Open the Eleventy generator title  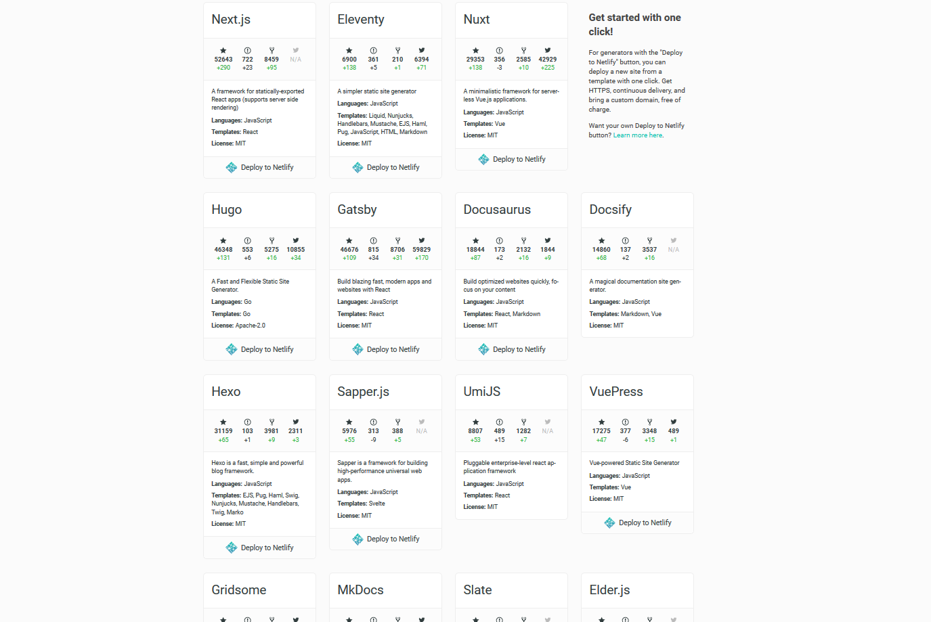point(361,20)
